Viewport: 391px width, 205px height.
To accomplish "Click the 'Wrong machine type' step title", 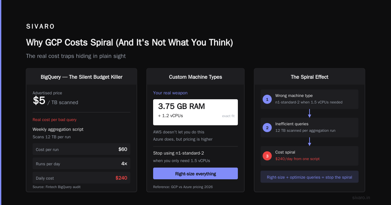I will [x=294, y=96].
